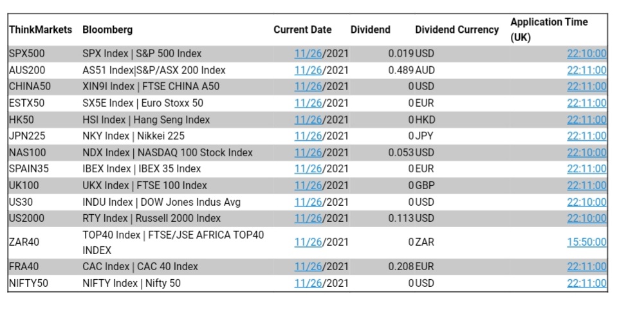Open the US30 application time link
The width and height of the screenshot is (617, 310).
pos(586,202)
